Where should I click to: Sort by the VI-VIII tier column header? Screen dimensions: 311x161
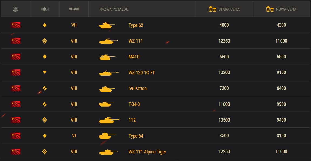click(x=74, y=9)
